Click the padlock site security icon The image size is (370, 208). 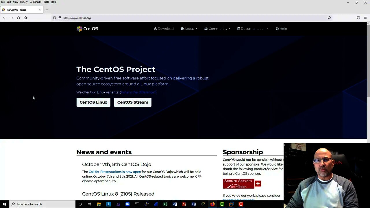tap(60, 18)
